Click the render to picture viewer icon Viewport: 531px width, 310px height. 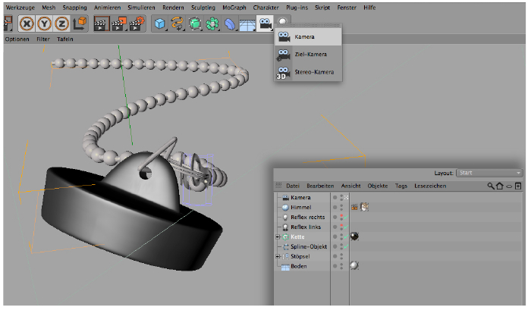pyautogui.click(x=119, y=23)
